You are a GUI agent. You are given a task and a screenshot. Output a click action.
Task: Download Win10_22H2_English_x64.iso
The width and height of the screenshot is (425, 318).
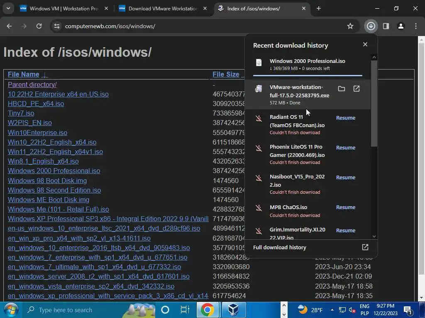[52, 142]
